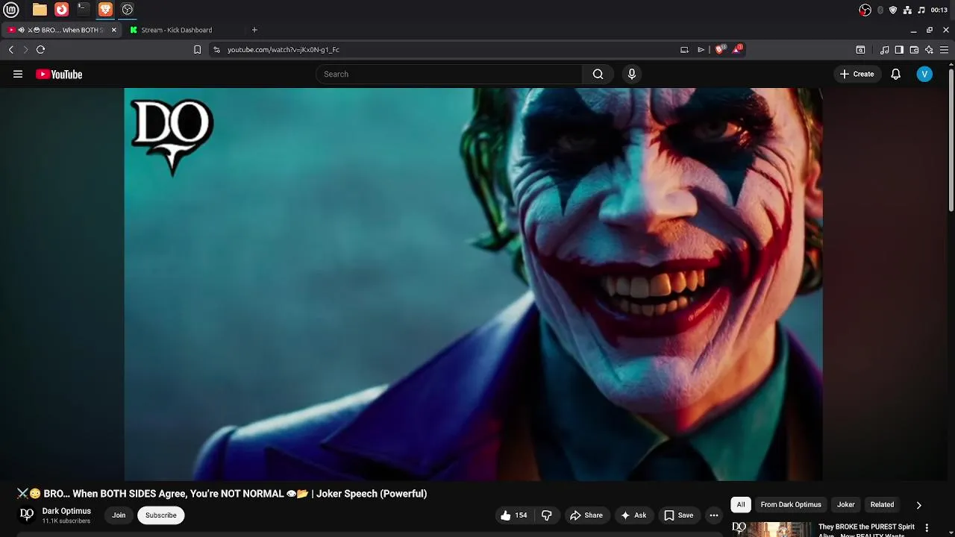This screenshot has height=537, width=955.
Task: Open the Brave Rewards triangle icon
Action: [x=737, y=49]
